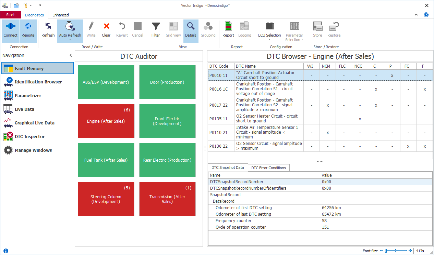
Task: Switch to the Diagnostics ribbon tab
Action: 34,15
